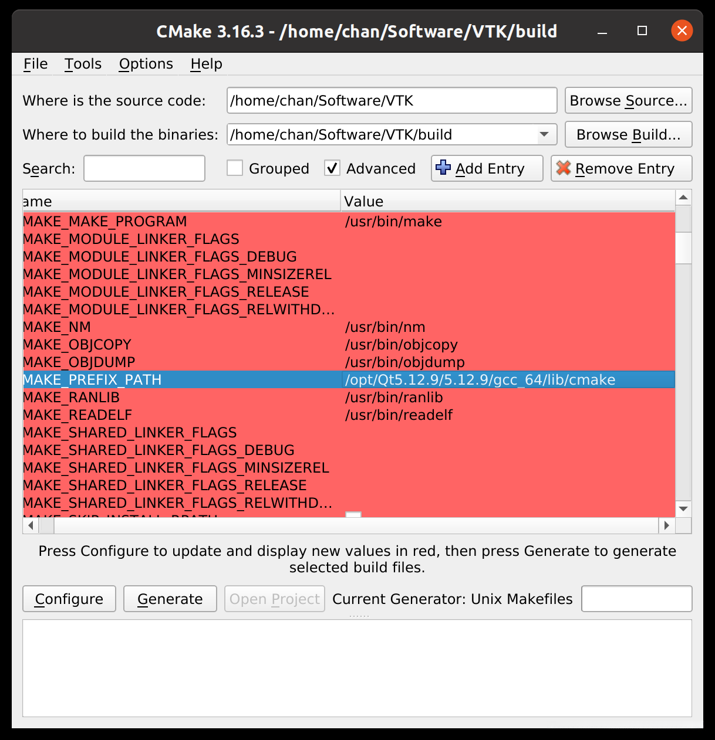Select the MAKE_SHARED_LINKER_FLAGS_RELEASE row
Image resolution: width=715 pixels, height=740 pixels.
pyautogui.click(x=349, y=485)
